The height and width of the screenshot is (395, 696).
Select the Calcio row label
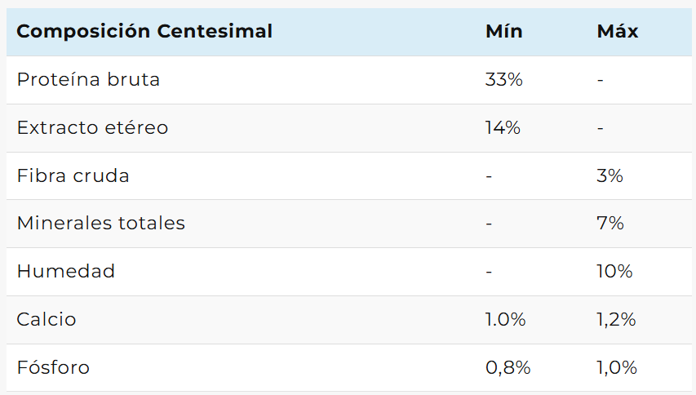(x=47, y=319)
